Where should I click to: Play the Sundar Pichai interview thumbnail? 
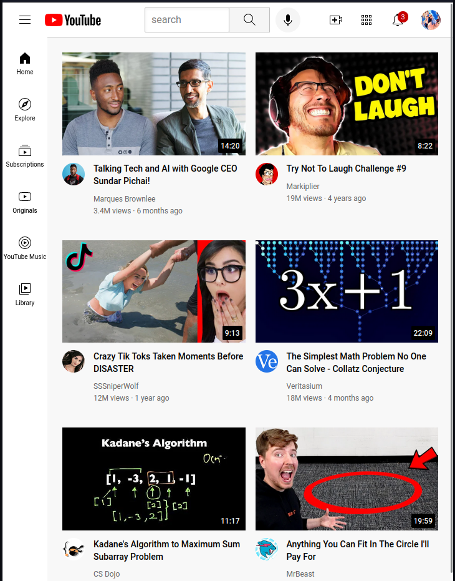pyautogui.click(x=154, y=104)
